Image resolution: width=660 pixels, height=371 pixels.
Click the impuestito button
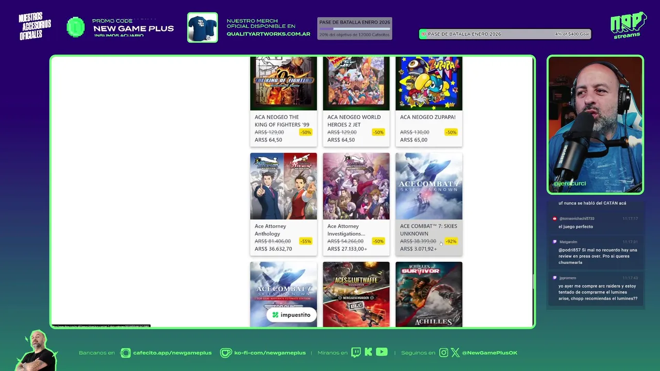pyautogui.click(x=291, y=315)
